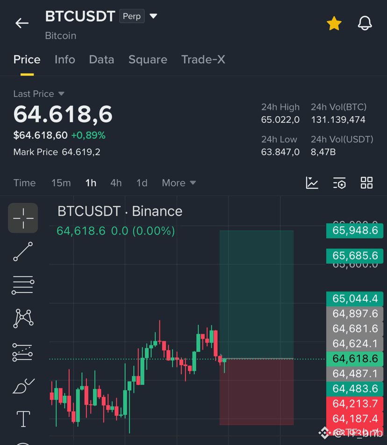Select the XABCD pattern tool

[23, 319]
